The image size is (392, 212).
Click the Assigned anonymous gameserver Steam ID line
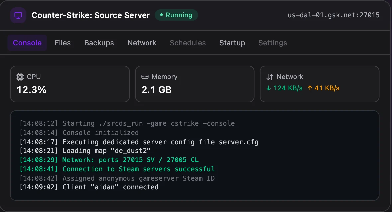(x=117, y=178)
